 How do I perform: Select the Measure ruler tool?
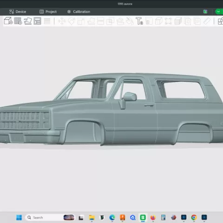[x=207, y=21]
